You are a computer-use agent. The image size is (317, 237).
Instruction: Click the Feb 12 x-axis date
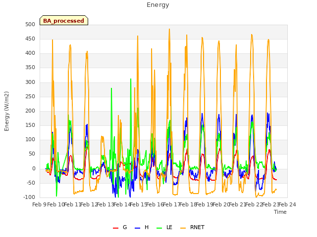tap(89, 205)
